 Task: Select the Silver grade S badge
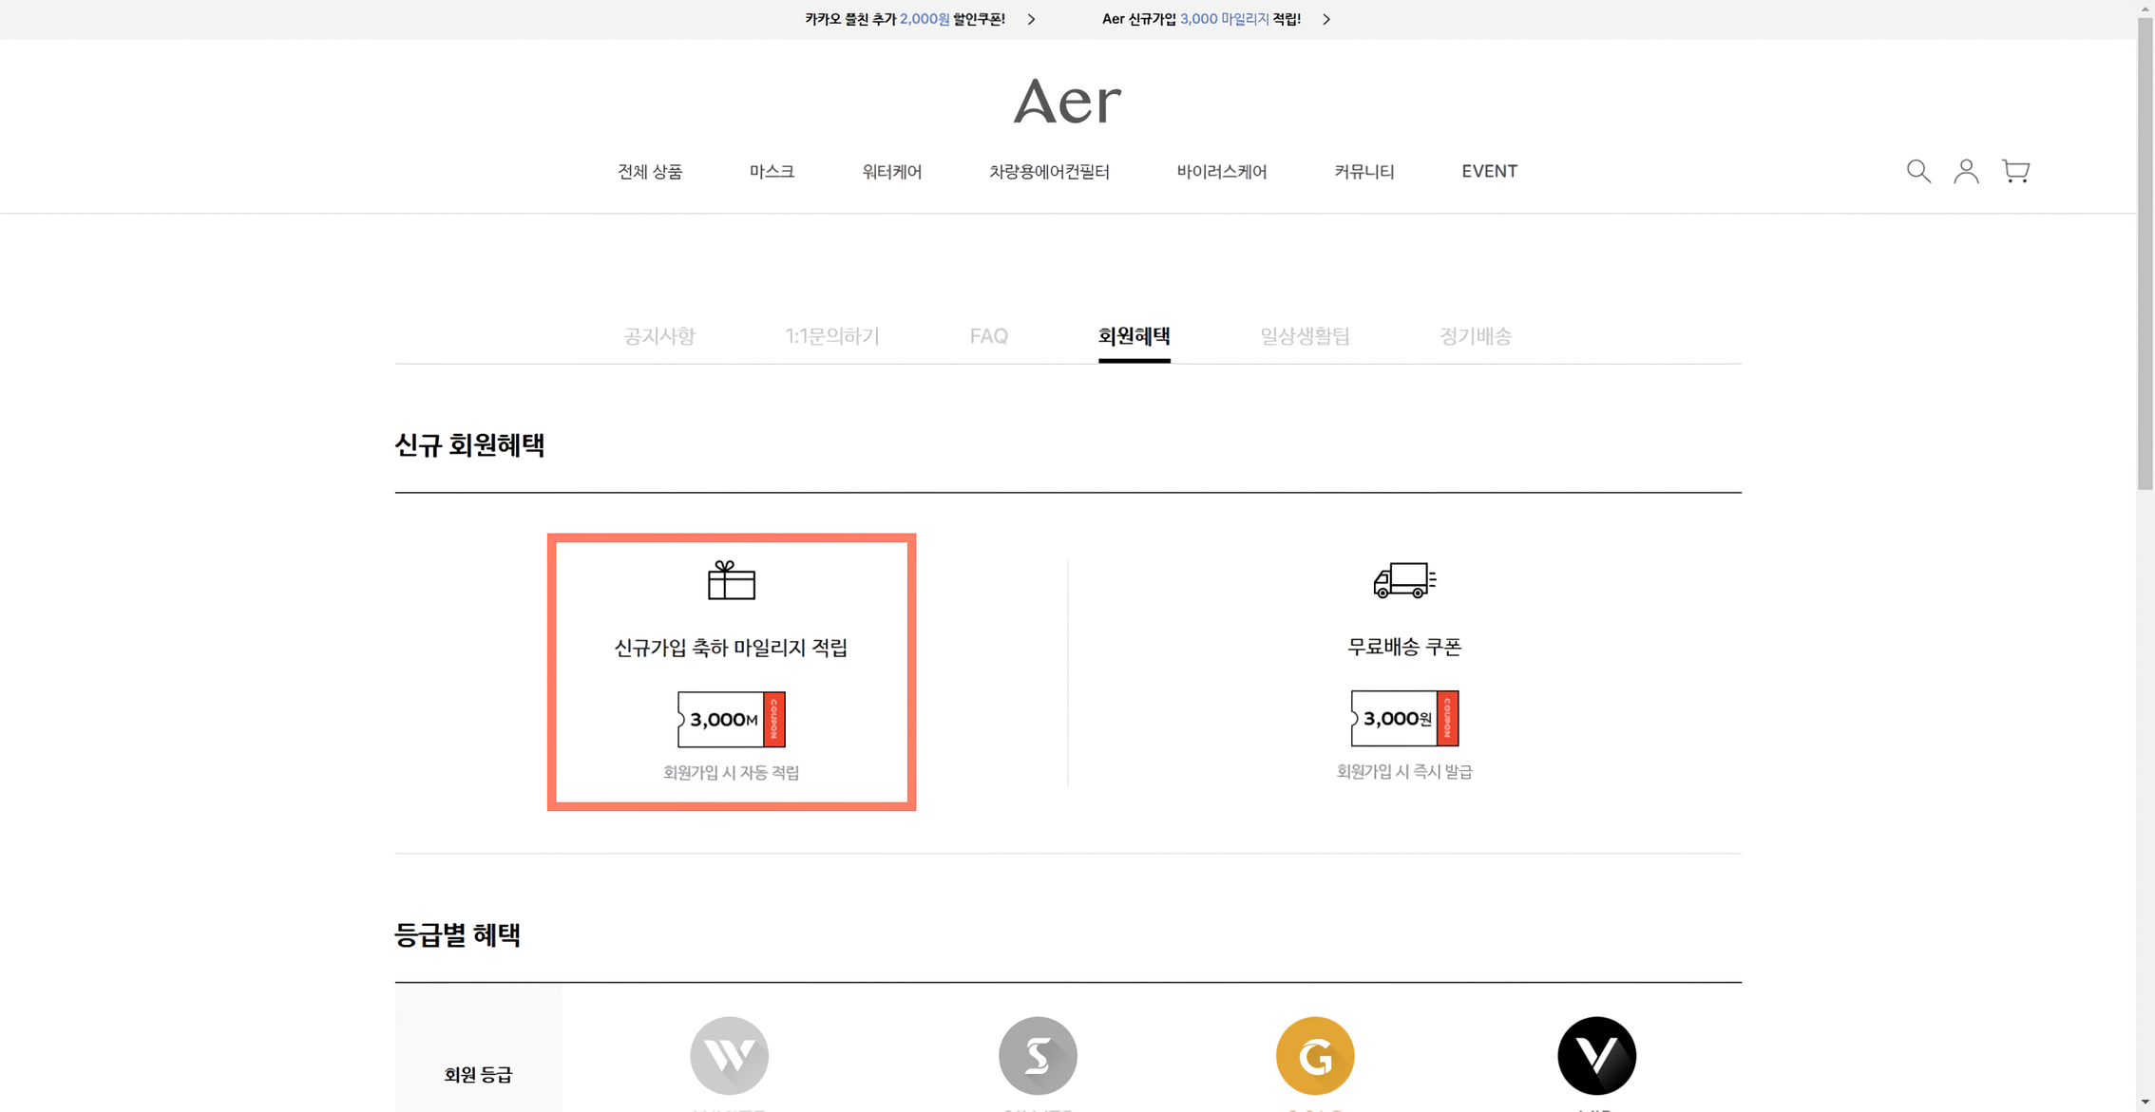[x=1038, y=1055]
